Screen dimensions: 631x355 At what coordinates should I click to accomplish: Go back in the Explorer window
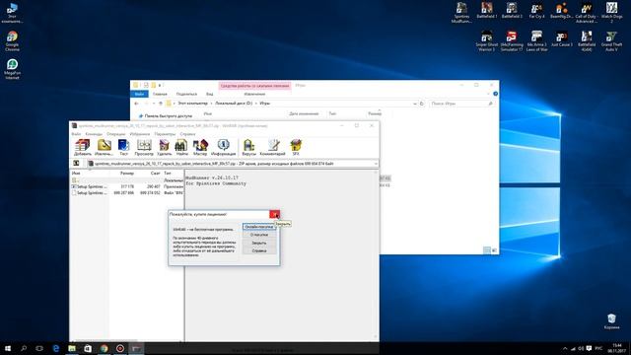(136, 104)
